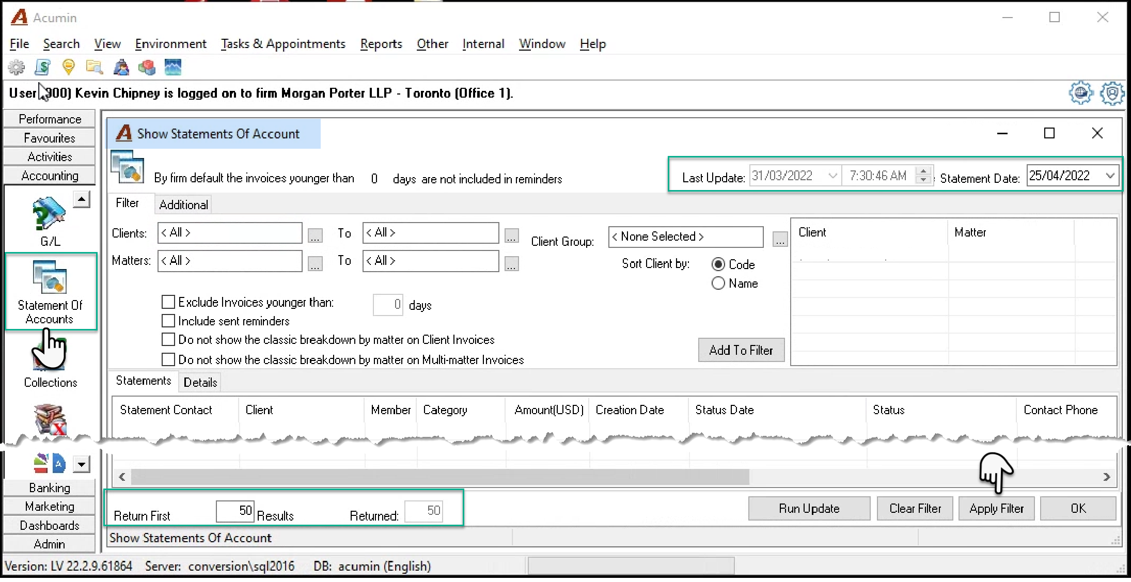The height and width of the screenshot is (582, 1131).
Task: Click the stacked books with red X icon
Action: 50,419
